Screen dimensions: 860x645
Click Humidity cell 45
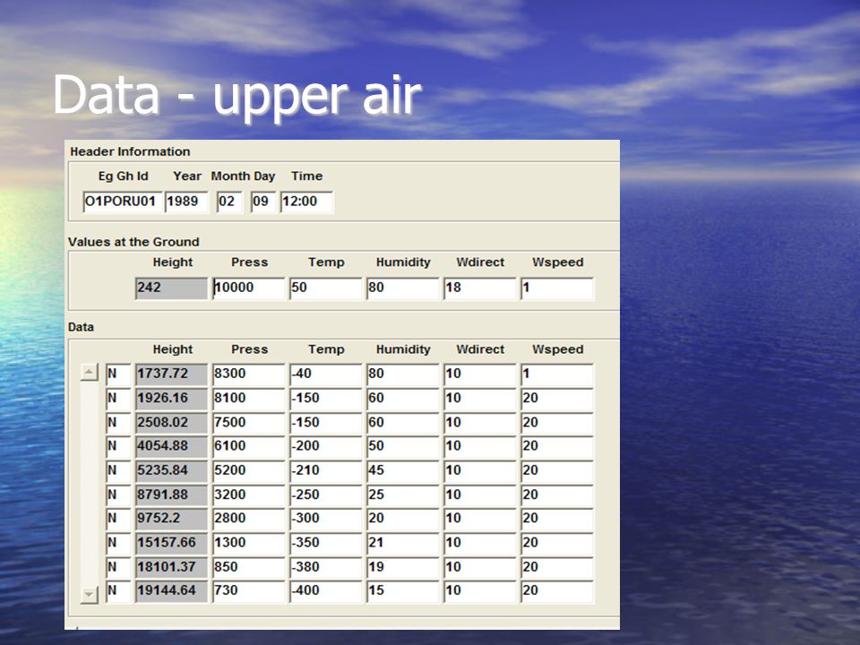[x=403, y=471]
